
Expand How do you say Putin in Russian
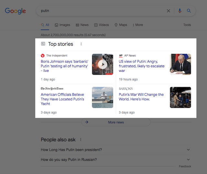coord(116,160)
